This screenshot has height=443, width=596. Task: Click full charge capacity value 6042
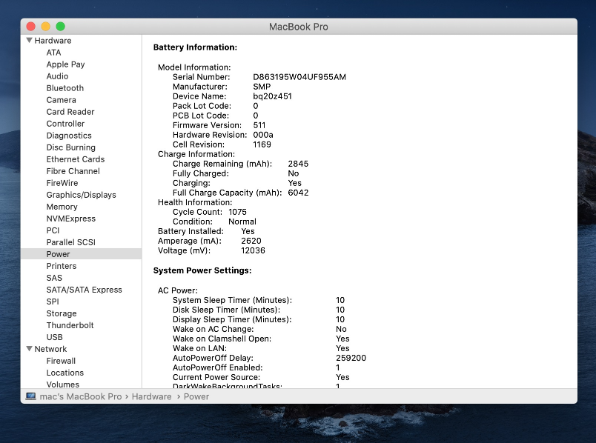pyautogui.click(x=298, y=193)
